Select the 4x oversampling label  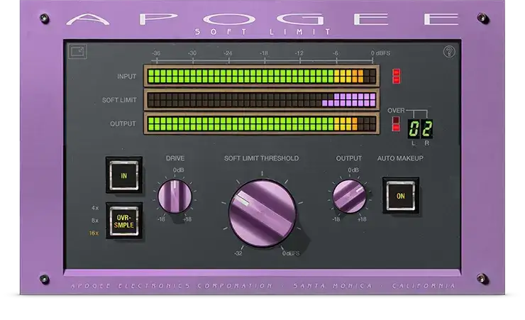tap(95, 208)
